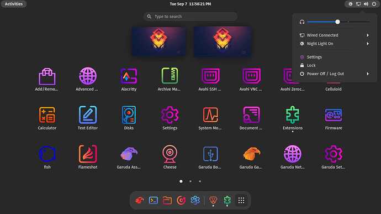The width and height of the screenshot is (381, 214).
Task: Click the network icon in top bar
Action: [x=358, y=4]
